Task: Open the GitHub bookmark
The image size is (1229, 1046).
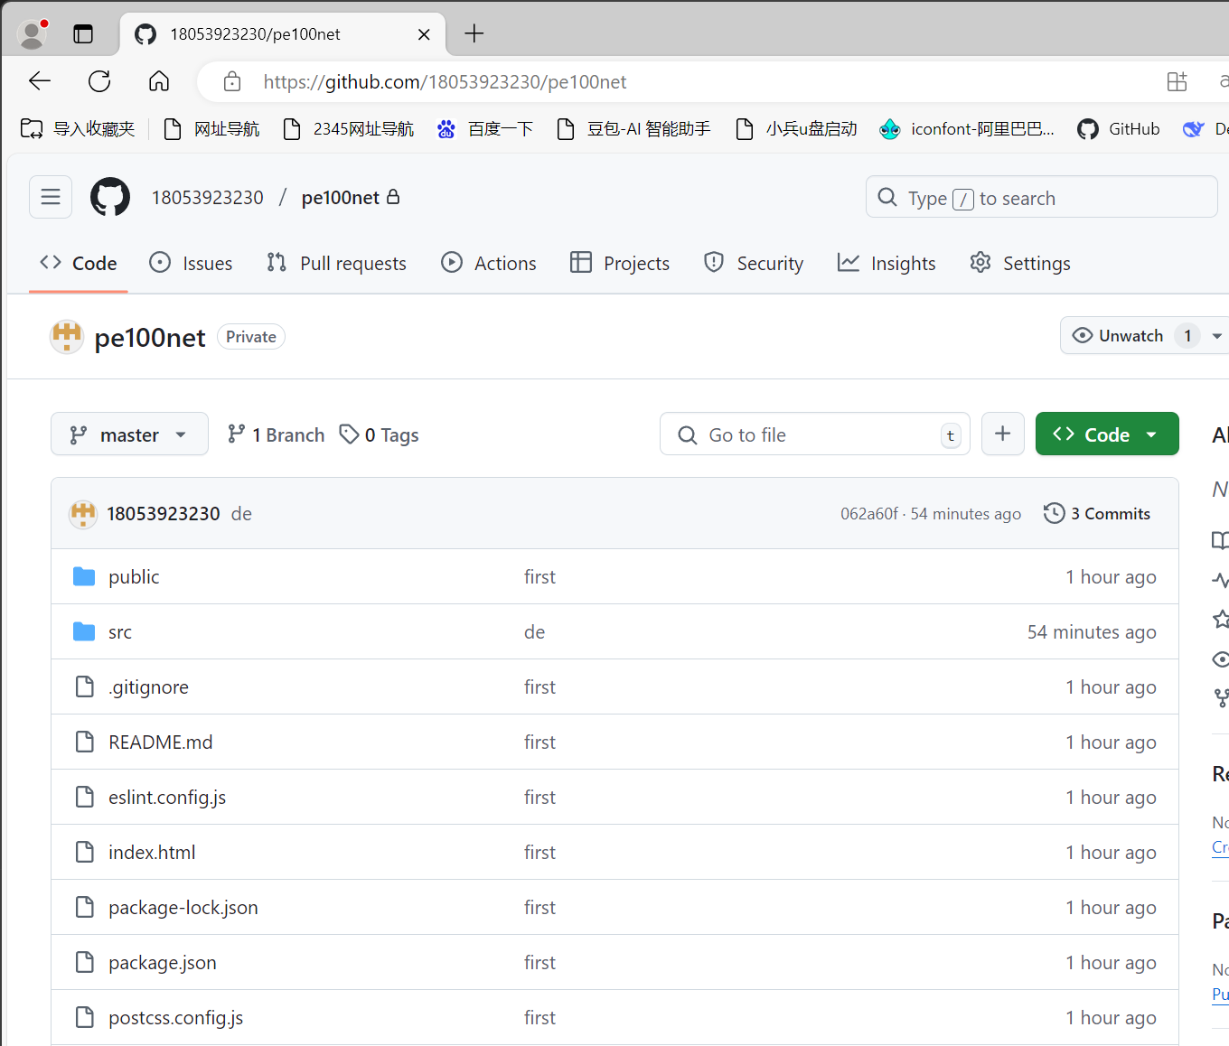Action: [x=1119, y=129]
